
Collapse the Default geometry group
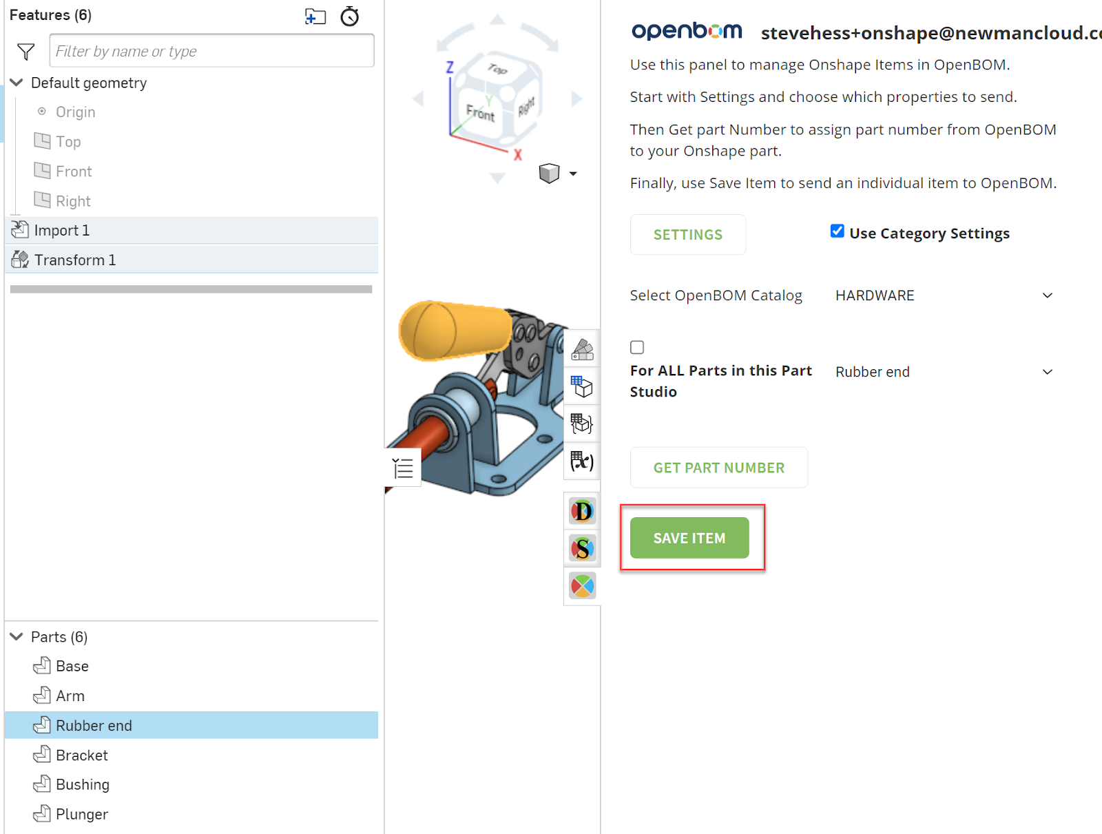coord(17,83)
